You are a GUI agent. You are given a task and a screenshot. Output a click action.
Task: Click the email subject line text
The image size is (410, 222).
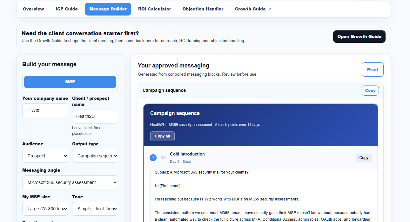pos(202,172)
